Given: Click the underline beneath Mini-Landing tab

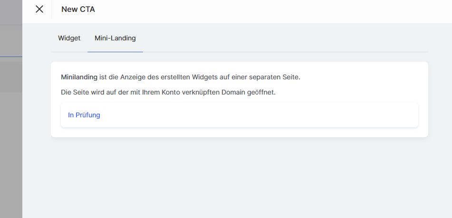Looking at the screenshot, I should 115,51.
